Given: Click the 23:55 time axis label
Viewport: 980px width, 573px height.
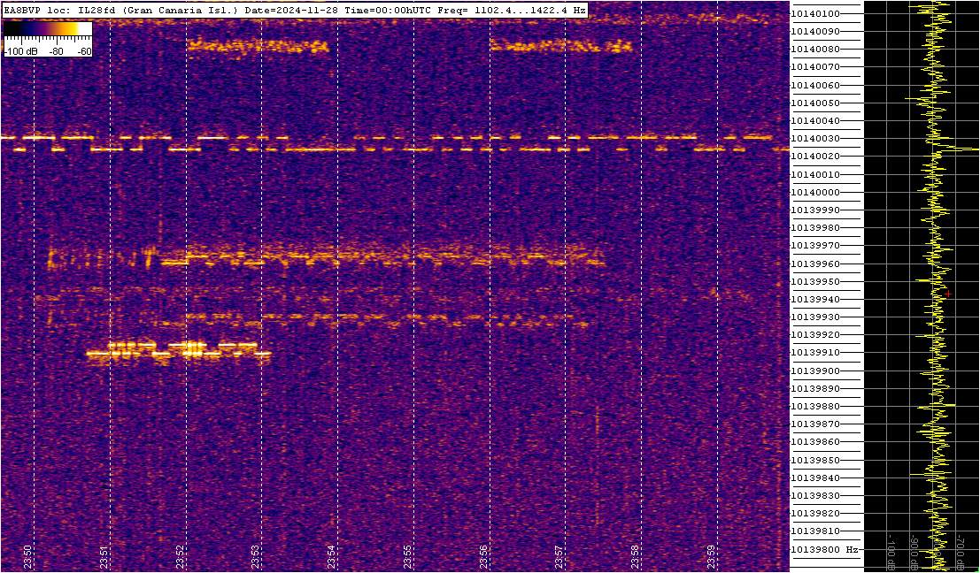Looking at the screenshot, I should [x=407, y=557].
